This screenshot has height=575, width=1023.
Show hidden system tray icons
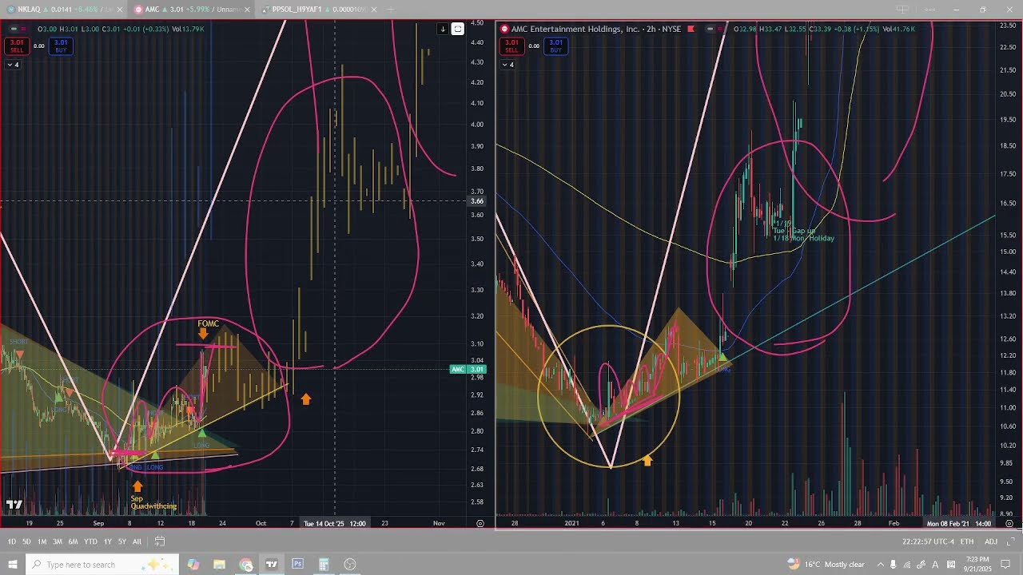point(880,565)
